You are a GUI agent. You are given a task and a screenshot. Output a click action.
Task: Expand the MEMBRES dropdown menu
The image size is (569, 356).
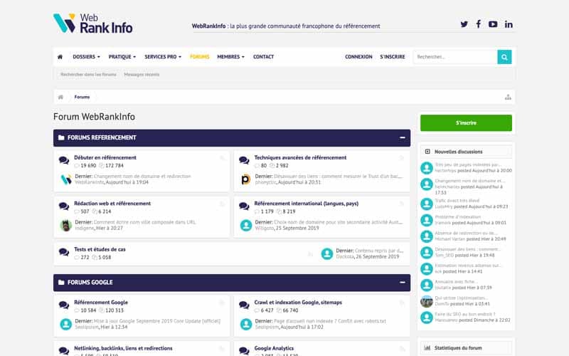(230, 57)
